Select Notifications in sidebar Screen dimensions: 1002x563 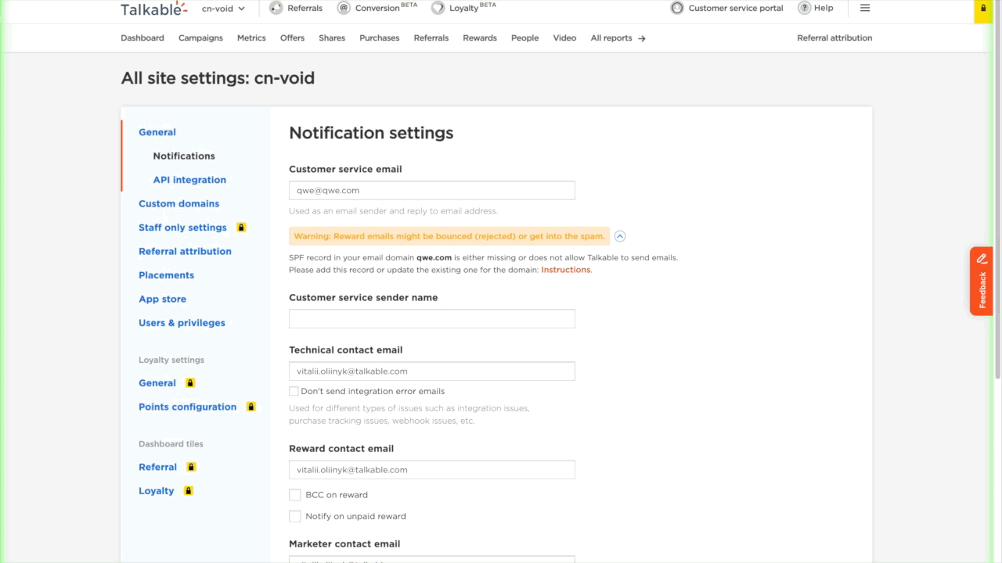click(184, 156)
